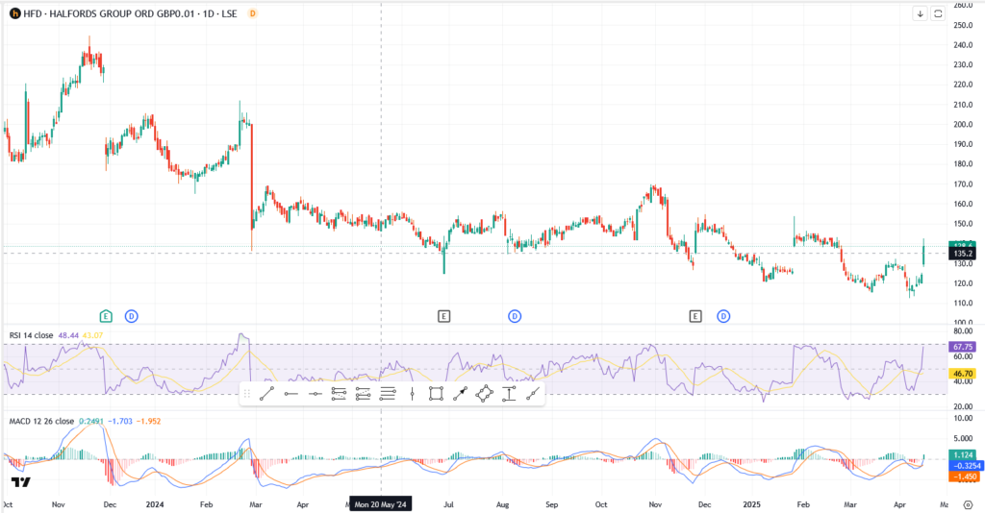Open chart settings gear at bottom right
The image size is (985, 513).
[968, 504]
